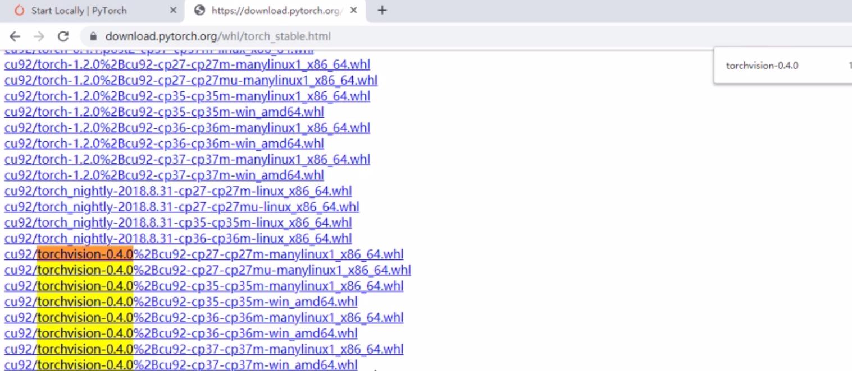Click the address bar URL torch_stable.html
This screenshot has width=852, height=371.
click(x=218, y=36)
